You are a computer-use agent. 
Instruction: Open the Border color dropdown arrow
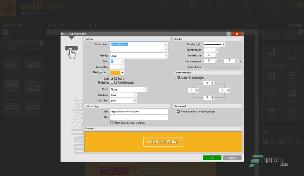point(216,50)
